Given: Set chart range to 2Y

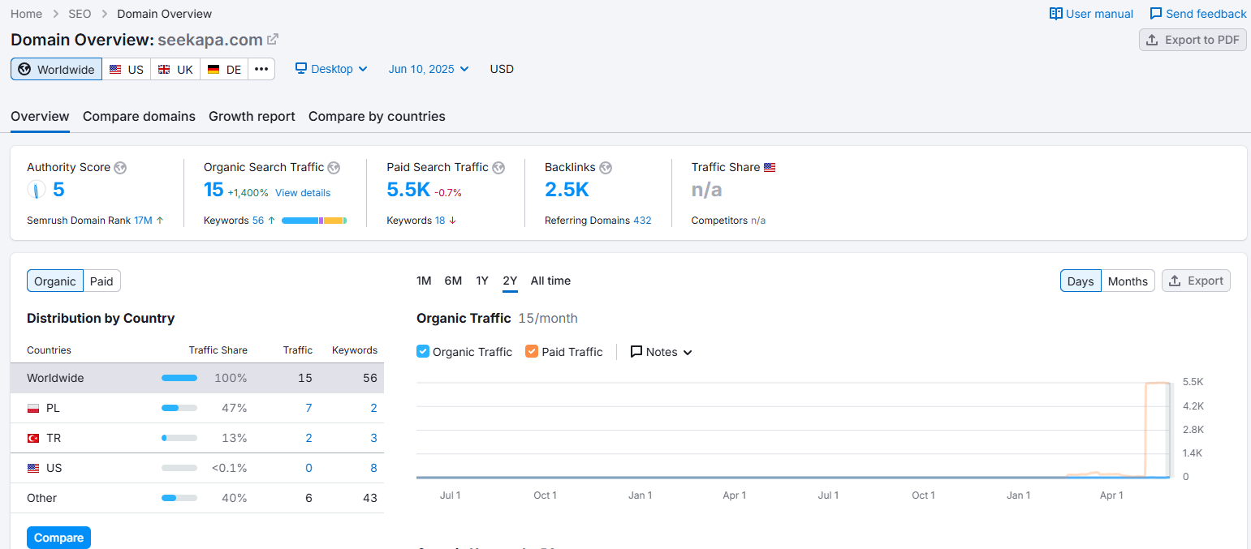Looking at the screenshot, I should pyautogui.click(x=510, y=281).
